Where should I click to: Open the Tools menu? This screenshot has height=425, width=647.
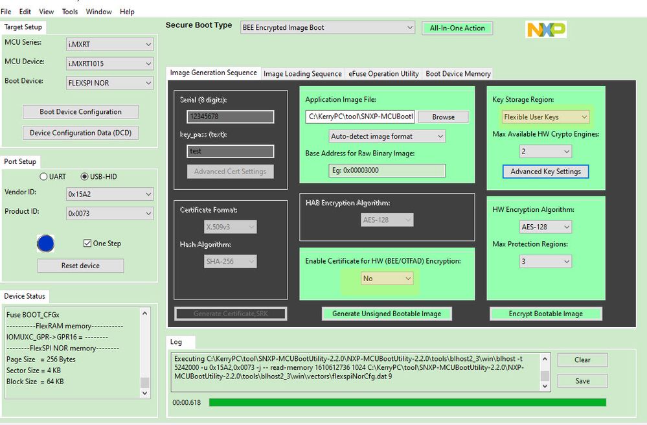pyautogui.click(x=70, y=12)
